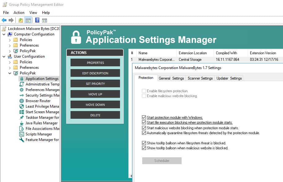Click the PROPERTIES action button

click(95, 63)
